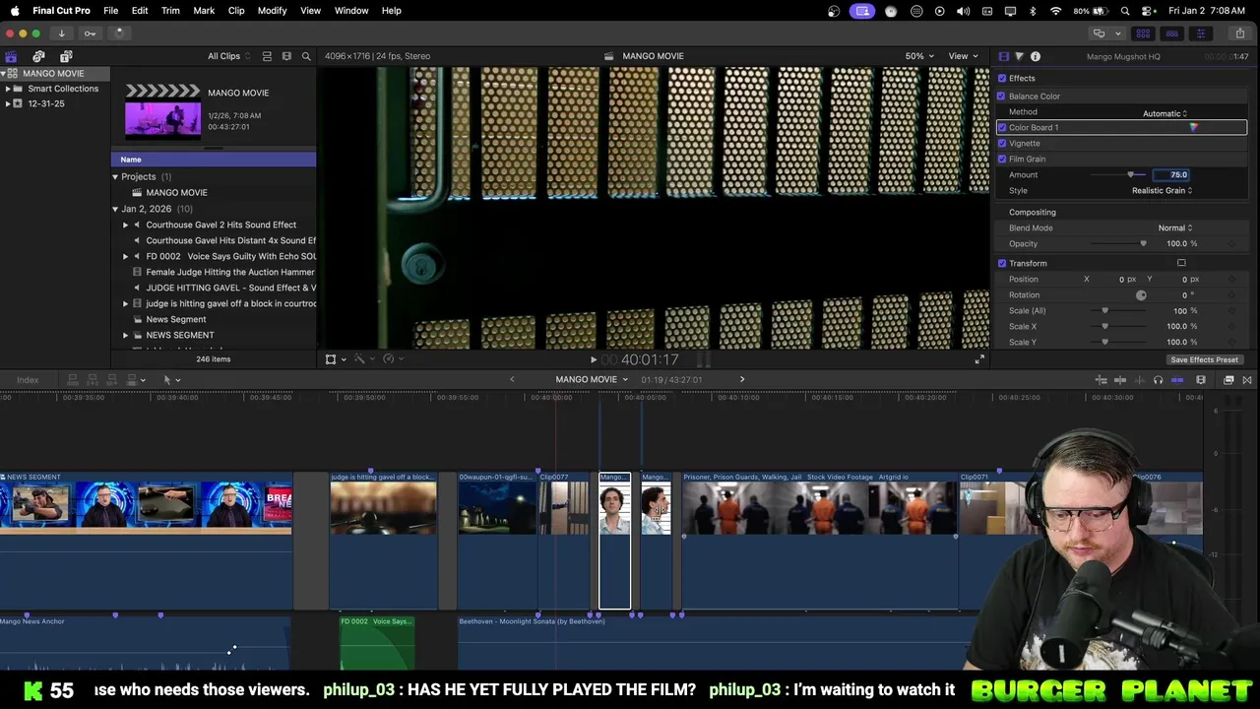
Task: Show the Libraries sidebar icon
Action: 11,56
